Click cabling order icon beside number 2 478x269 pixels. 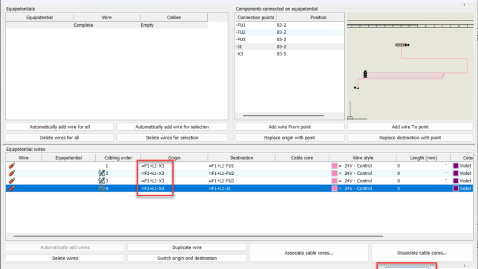pos(101,173)
